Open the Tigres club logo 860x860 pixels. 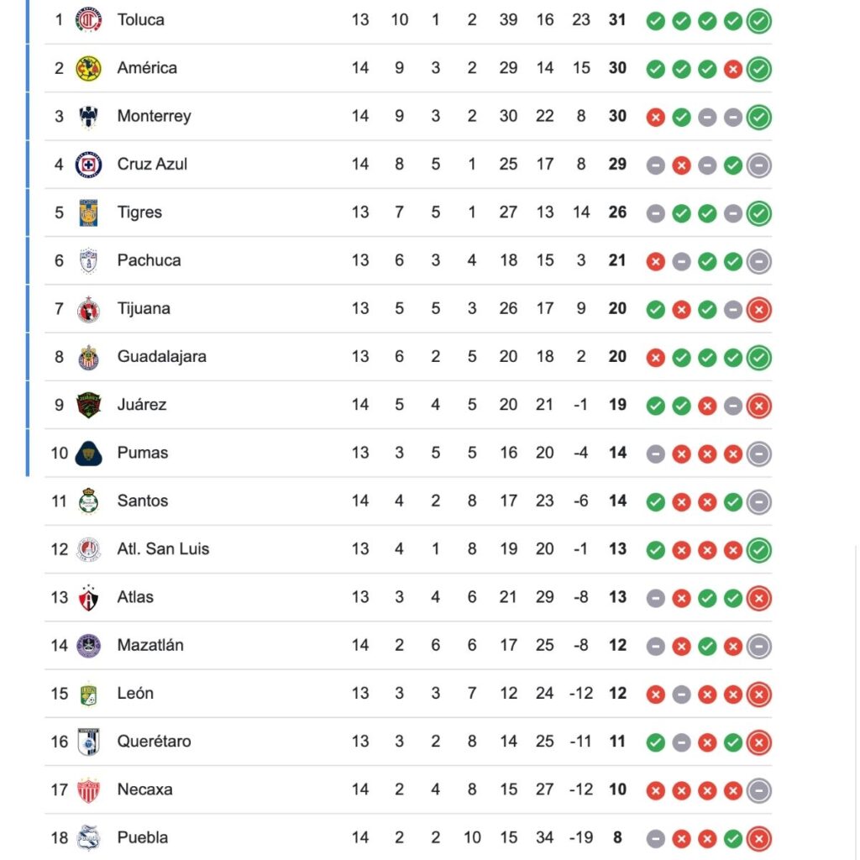(88, 212)
